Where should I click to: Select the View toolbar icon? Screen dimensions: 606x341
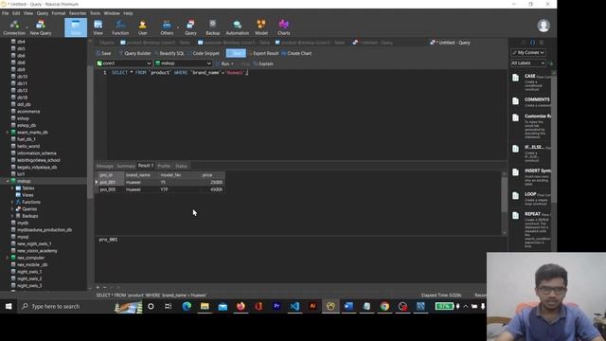[98, 27]
